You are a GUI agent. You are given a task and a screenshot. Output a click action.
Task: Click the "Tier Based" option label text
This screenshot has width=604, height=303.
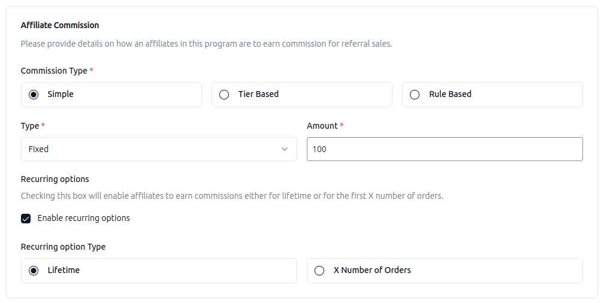[x=258, y=94]
